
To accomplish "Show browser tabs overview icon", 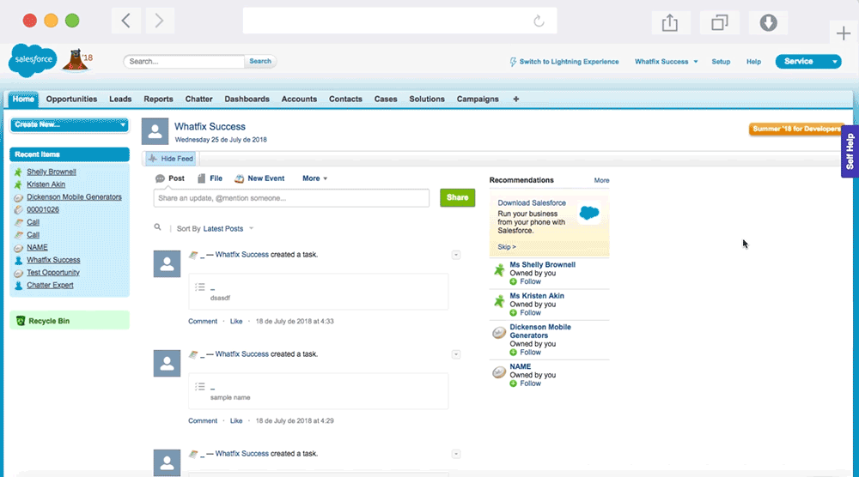I will click(719, 22).
